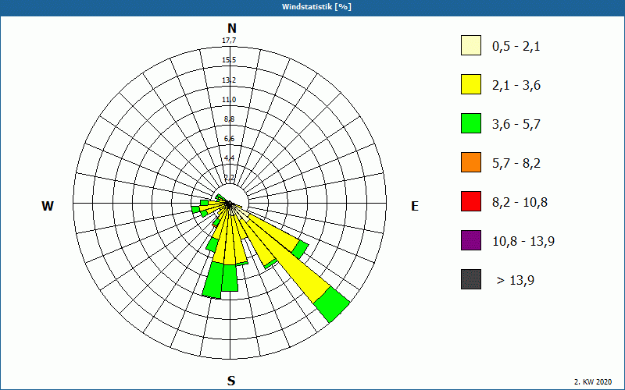The height and width of the screenshot is (390, 625).
Task: Click the green tip of the longest southeast bar
Action: point(331,304)
